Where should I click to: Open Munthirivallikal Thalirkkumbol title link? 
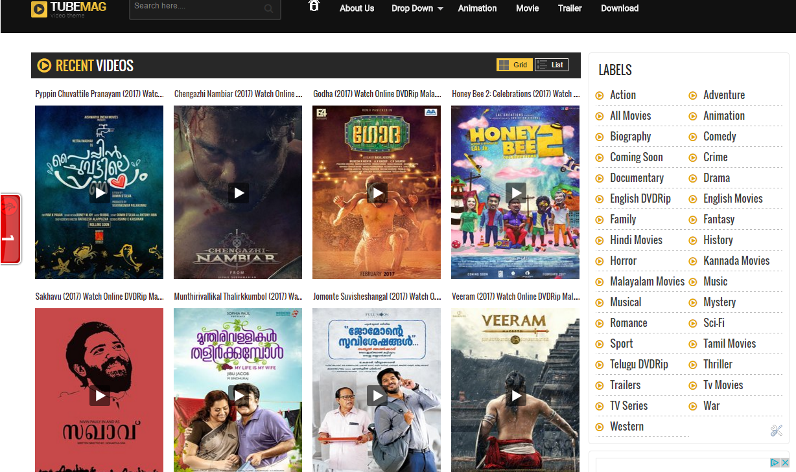tap(238, 297)
